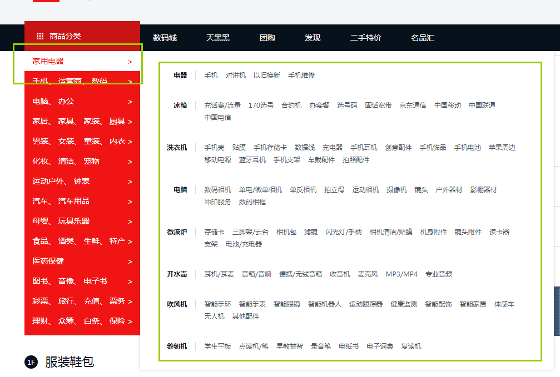Open the 服装鞋包 floor heading
560x377 pixels.
point(70,363)
